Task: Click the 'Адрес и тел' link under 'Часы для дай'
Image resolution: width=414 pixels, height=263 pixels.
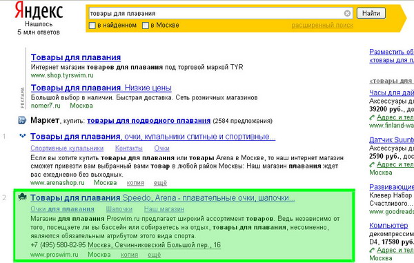Action: [395, 117]
